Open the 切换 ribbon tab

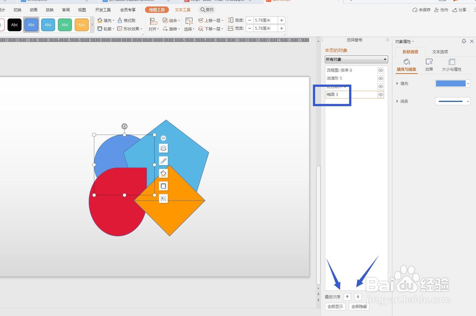click(17, 10)
